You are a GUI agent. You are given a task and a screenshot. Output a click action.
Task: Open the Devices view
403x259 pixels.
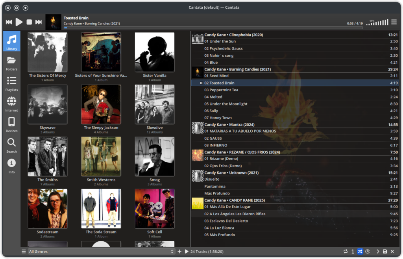tap(12, 125)
